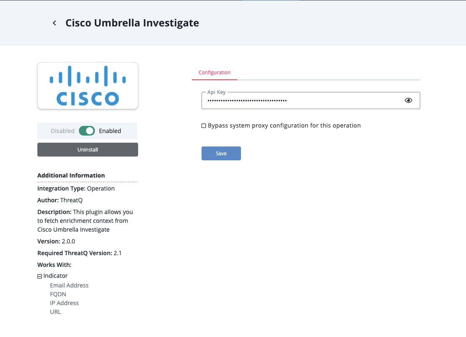Collapse the Indicator tree node
Viewport: 466px width, 337px height.
click(39, 277)
